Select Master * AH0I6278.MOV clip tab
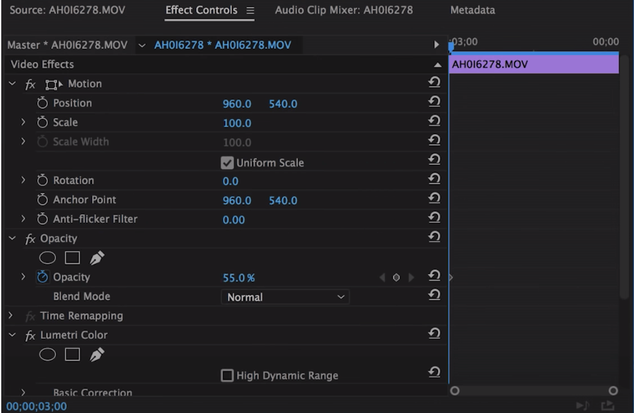Screen dimensions: 634x413 [x=67, y=45]
